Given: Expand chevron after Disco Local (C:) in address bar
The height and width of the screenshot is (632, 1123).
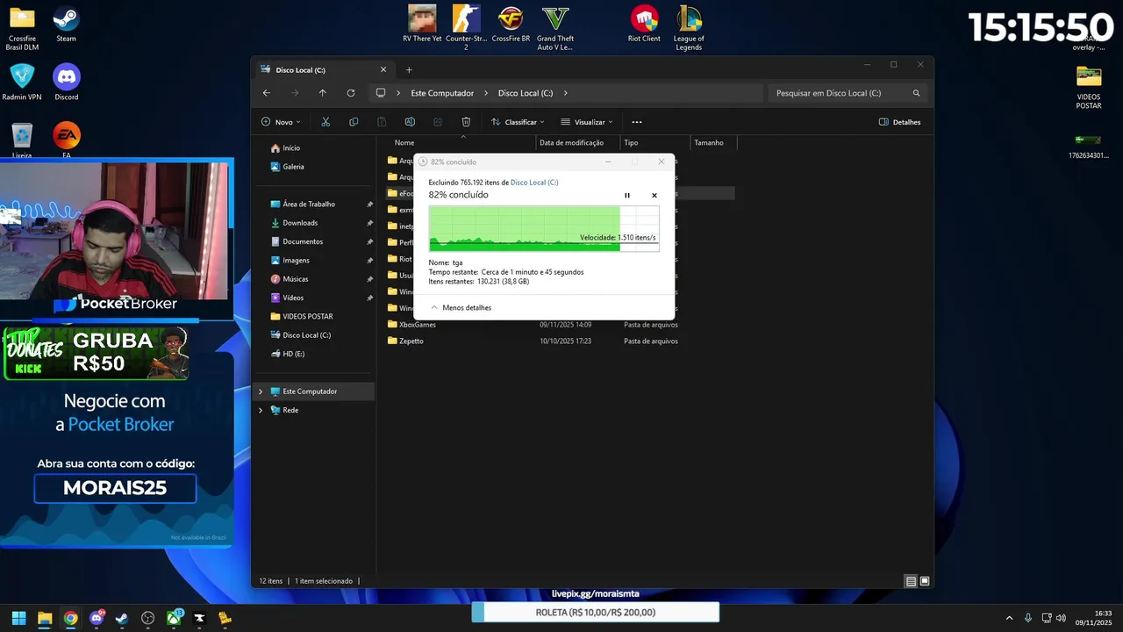Looking at the screenshot, I should [x=566, y=93].
